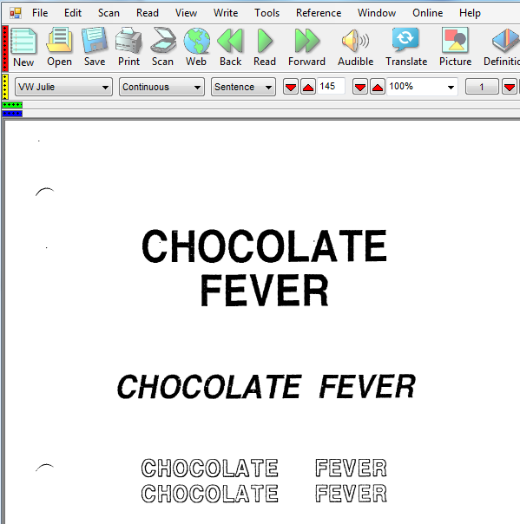Decrease zoom with the down arrow beside 100%
Screen dimensions: 520x524
pos(360,87)
